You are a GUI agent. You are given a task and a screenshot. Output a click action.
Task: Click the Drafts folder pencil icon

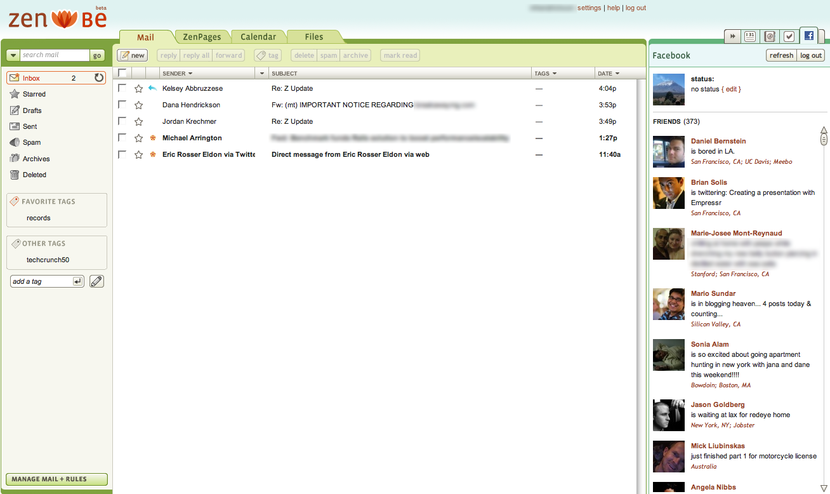point(15,110)
